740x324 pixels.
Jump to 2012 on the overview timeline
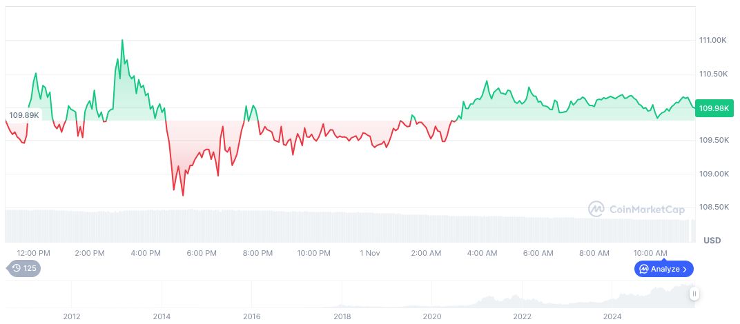coord(72,316)
